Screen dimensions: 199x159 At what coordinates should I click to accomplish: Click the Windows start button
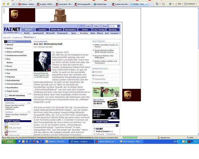click(9, 142)
